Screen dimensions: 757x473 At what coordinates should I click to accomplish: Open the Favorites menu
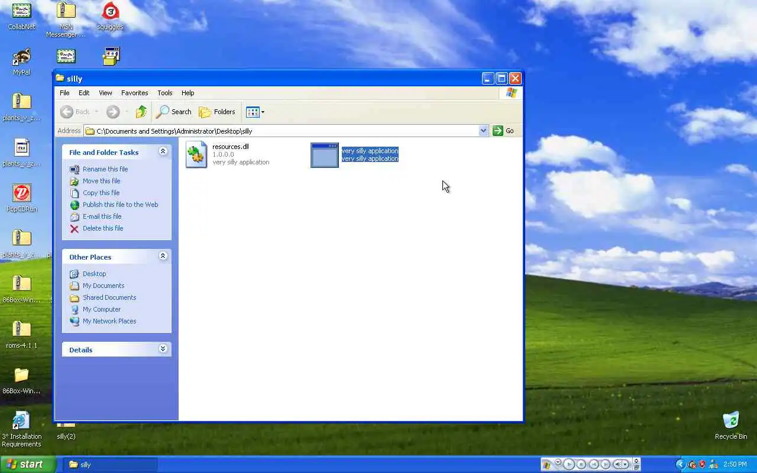click(x=134, y=93)
